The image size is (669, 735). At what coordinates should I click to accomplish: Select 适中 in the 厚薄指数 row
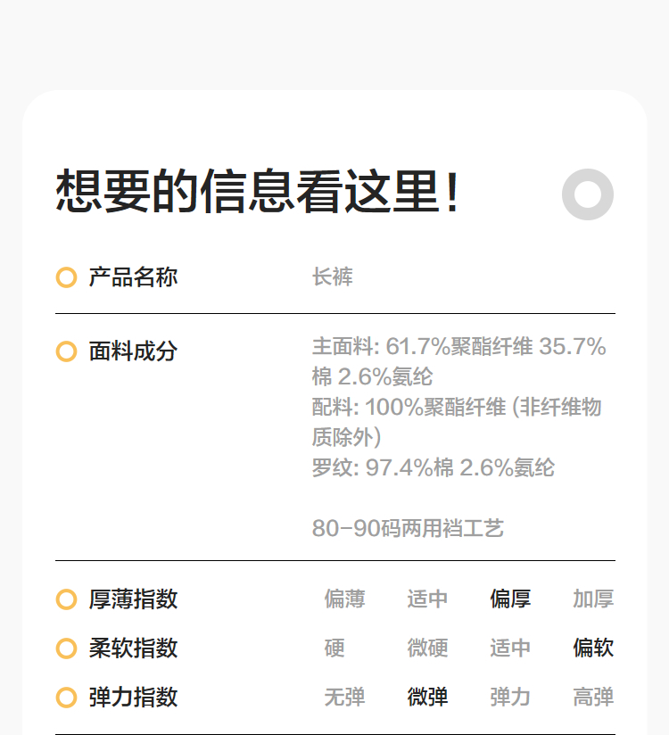coord(427,599)
